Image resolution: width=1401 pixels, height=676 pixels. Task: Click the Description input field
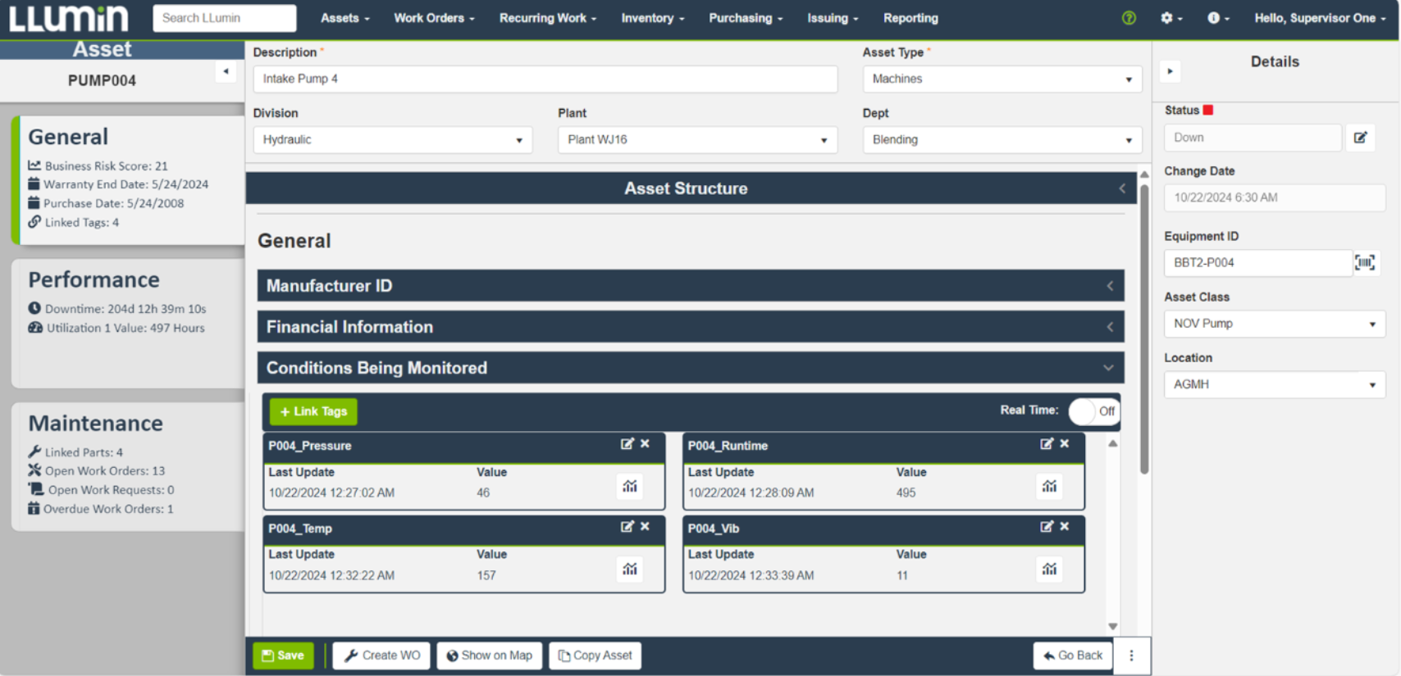click(545, 79)
